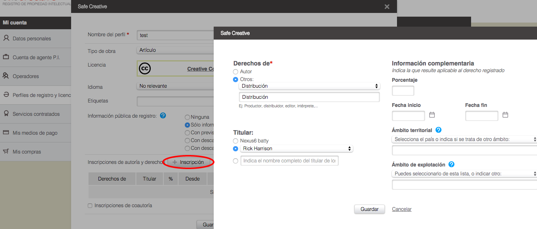Viewport: 537px width, 229px height.
Task: Select the Ninguna public information option
Action: point(187,117)
